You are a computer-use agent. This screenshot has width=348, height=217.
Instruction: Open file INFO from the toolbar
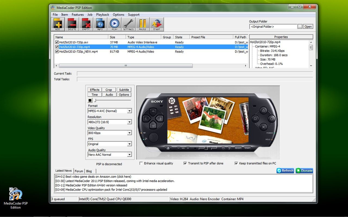[x=100, y=24]
